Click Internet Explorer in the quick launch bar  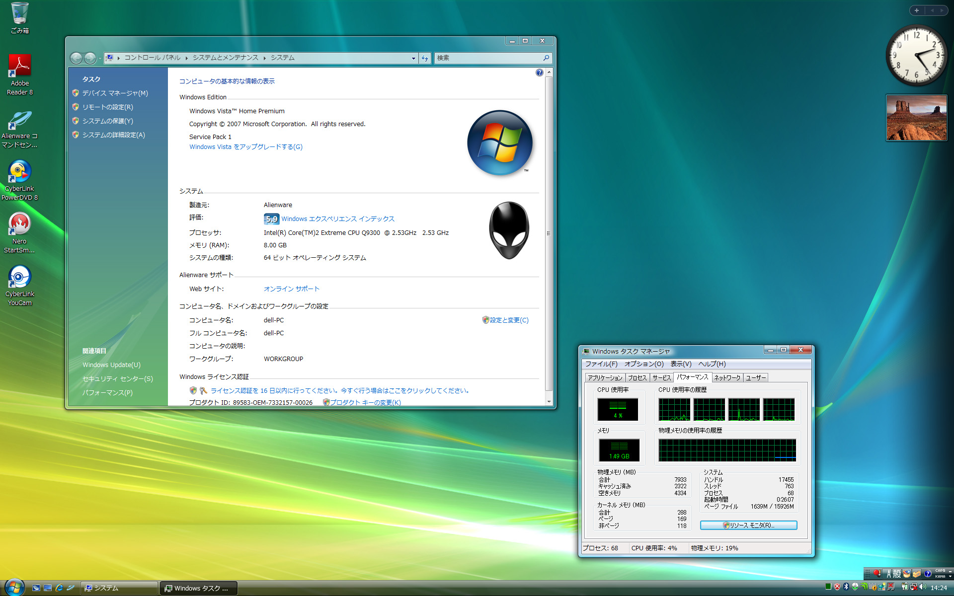point(59,588)
